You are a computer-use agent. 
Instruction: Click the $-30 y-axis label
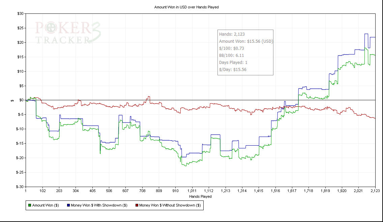pos(20,187)
